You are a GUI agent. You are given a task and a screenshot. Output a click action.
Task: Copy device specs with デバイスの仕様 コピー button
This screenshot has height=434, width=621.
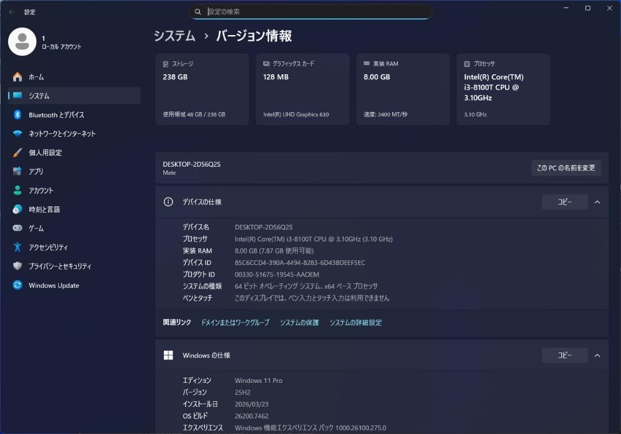tap(565, 202)
